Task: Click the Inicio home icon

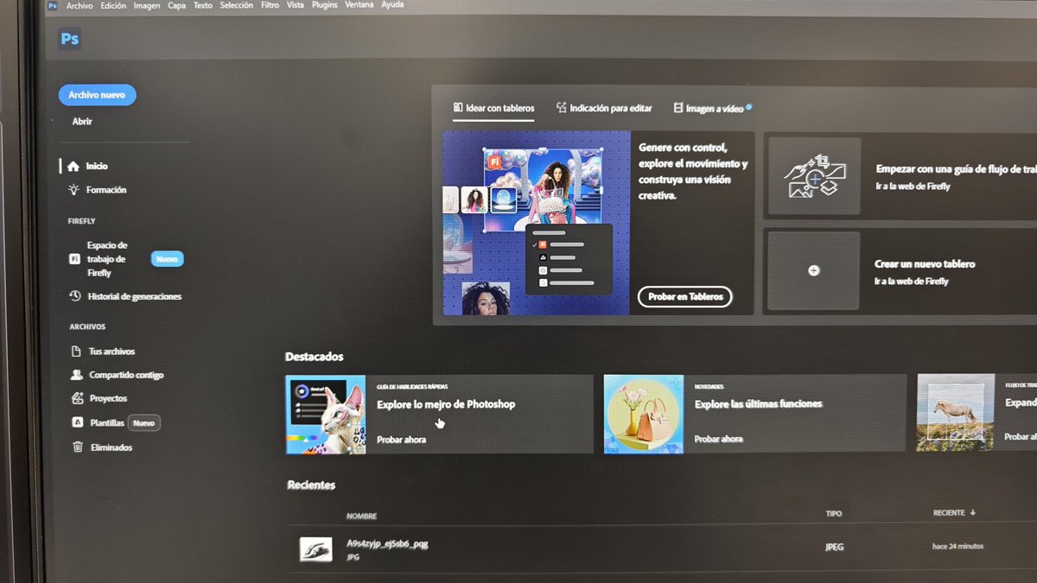Action: 73,166
